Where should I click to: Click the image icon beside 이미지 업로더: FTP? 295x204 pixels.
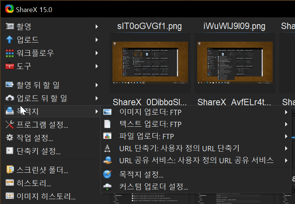coord(107,112)
